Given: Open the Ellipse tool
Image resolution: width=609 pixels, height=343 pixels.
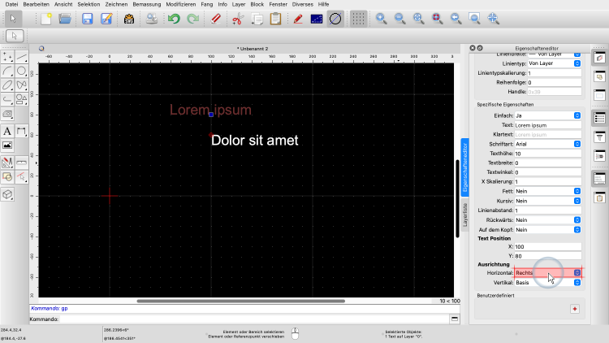Looking at the screenshot, I should (x=7, y=85).
